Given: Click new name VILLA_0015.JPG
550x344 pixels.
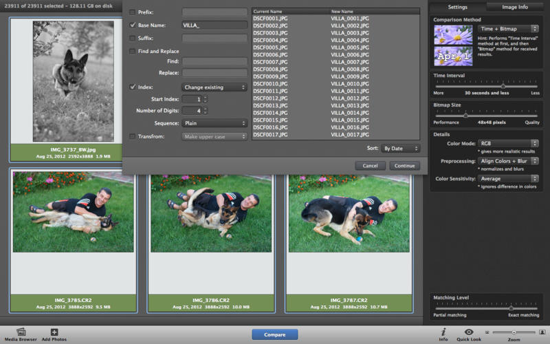Looking at the screenshot, I should pyautogui.click(x=350, y=120).
